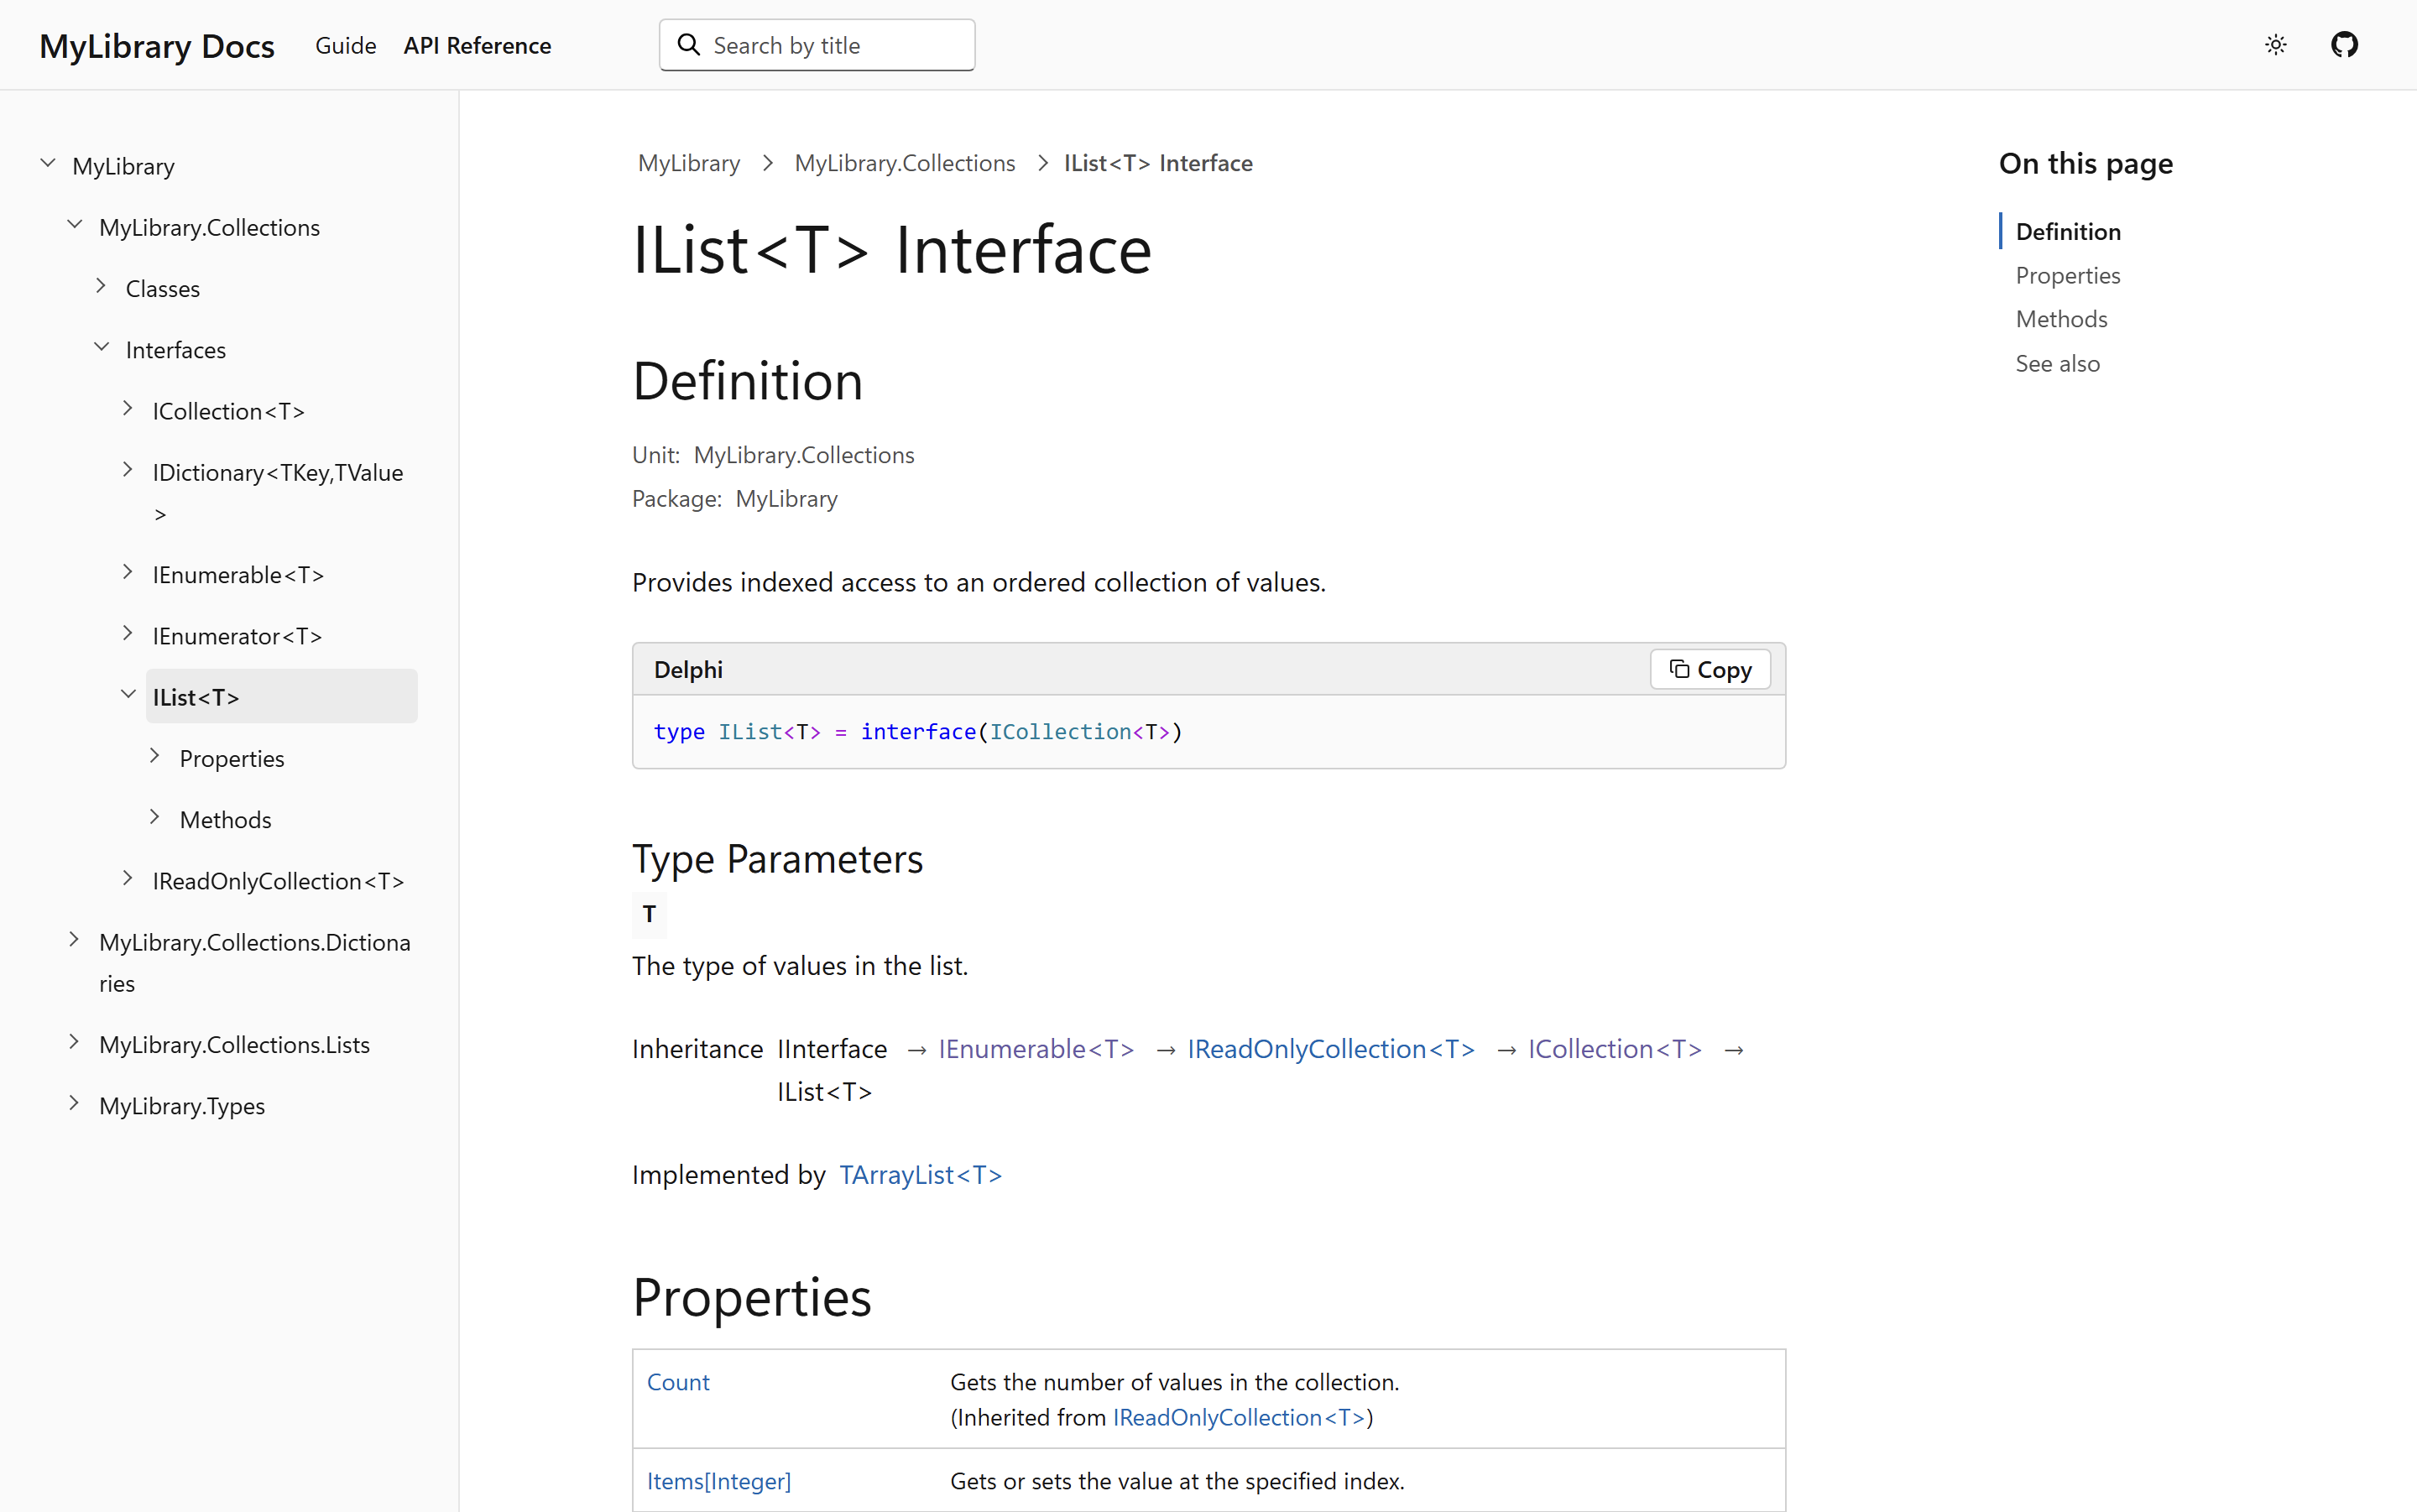
Task: Select the highlighted IList<T> sidebar item
Action: (x=281, y=697)
